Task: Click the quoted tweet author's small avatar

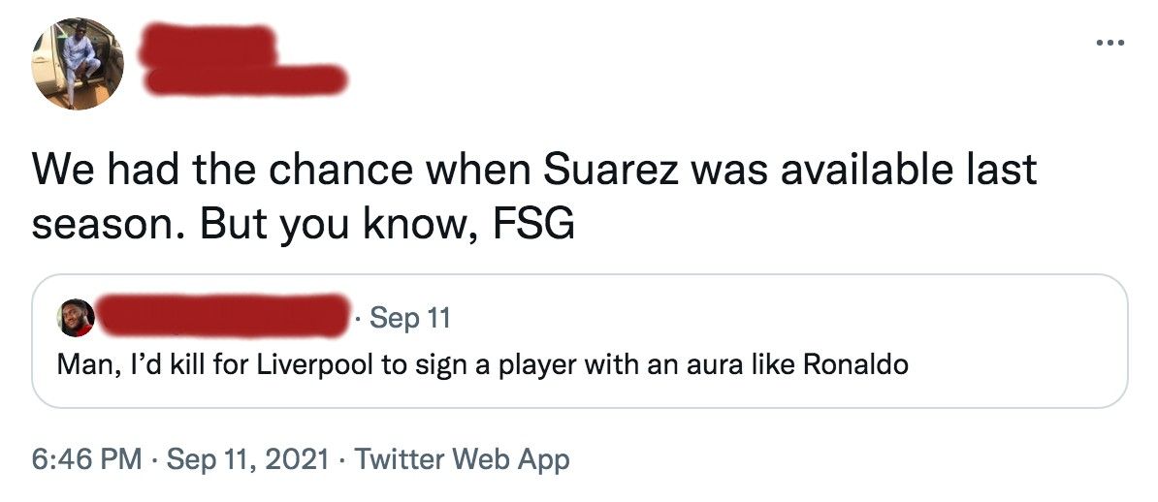Action: (x=76, y=318)
